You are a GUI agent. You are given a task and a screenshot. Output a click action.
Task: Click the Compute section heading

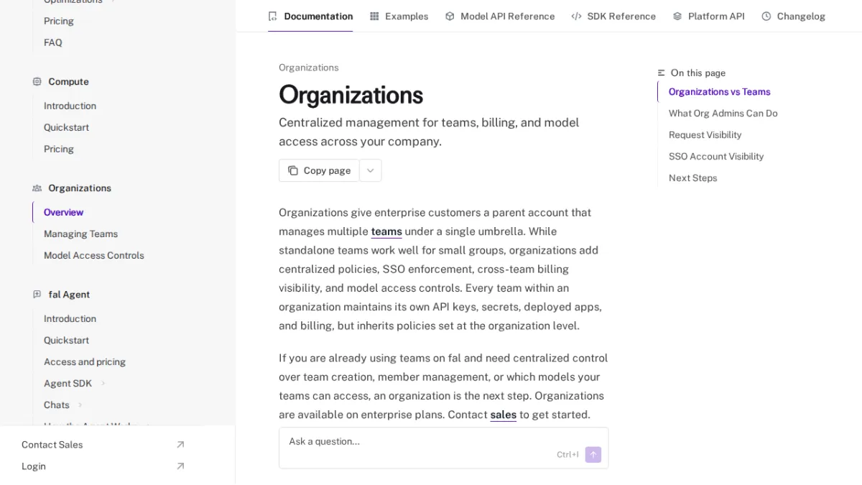[x=68, y=81]
